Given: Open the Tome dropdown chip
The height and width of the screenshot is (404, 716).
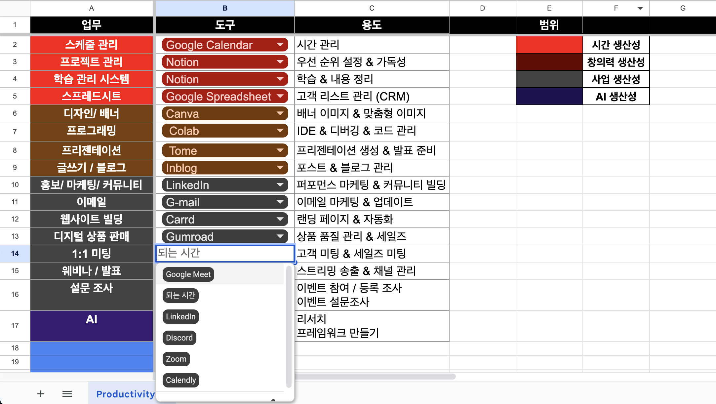Looking at the screenshot, I should coord(225,150).
